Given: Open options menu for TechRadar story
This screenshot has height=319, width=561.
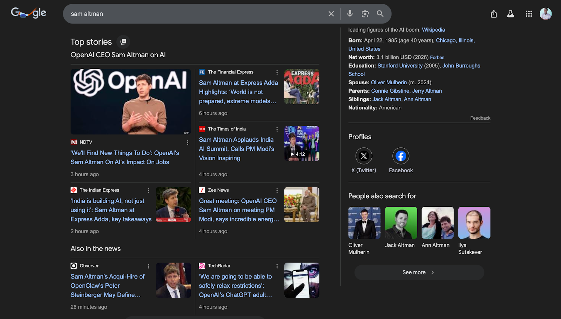Looking at the screenshot, I should point(277,266).
